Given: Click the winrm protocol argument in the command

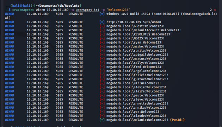Looking at the screenshot, I should pos(41,10).
